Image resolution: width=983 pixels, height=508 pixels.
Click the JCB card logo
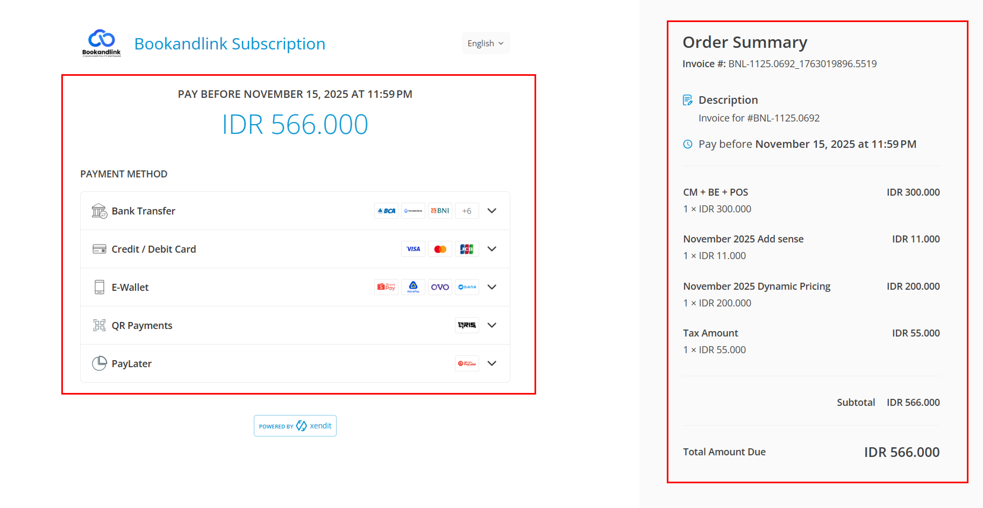[467, 249]
